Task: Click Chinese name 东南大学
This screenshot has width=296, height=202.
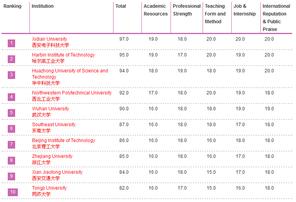Action: coord(41,130)
